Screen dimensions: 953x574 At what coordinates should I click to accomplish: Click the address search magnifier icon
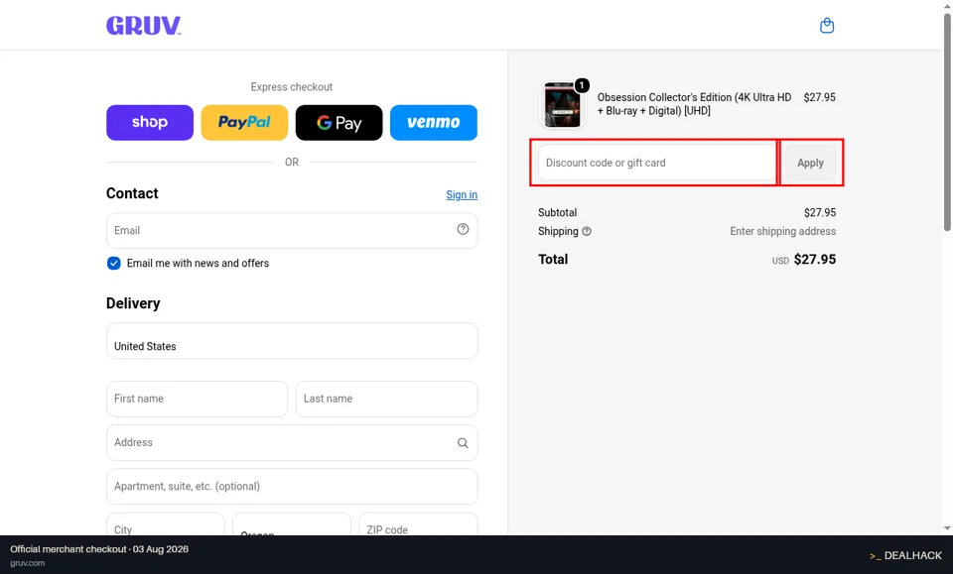tap(464, 443)
